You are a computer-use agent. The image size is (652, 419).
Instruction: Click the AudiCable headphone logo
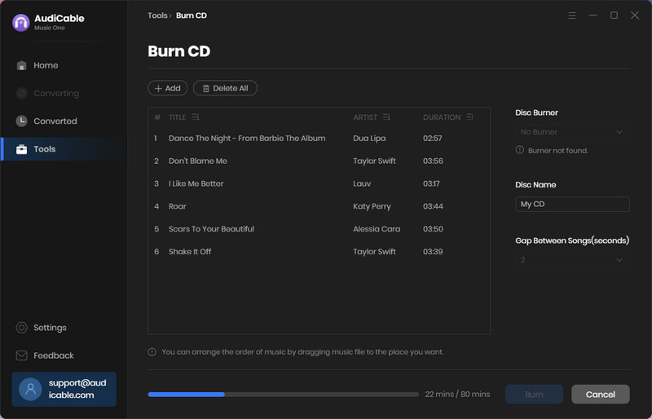[21, 23]
